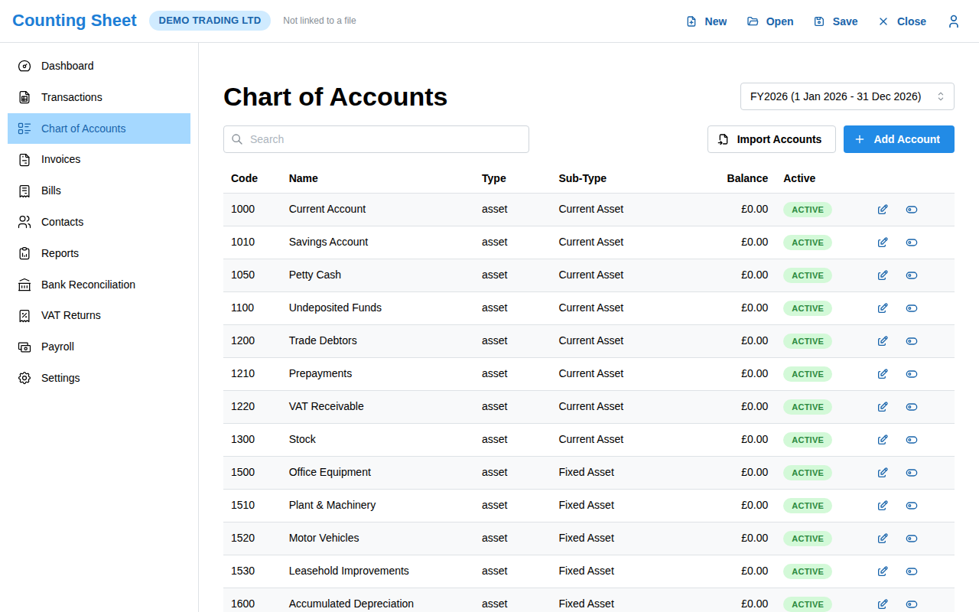Click the Counting Sheet logo title
This screenshot has height=612, width=979.
click(74, 21)
